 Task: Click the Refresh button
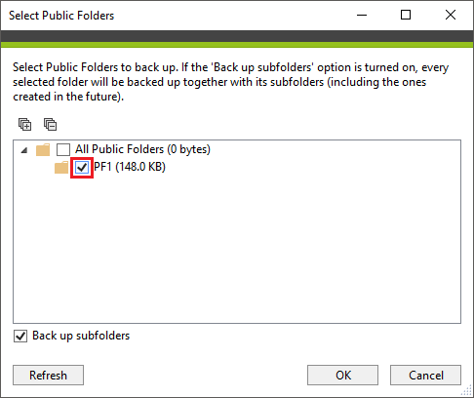(x=48, y=375)
